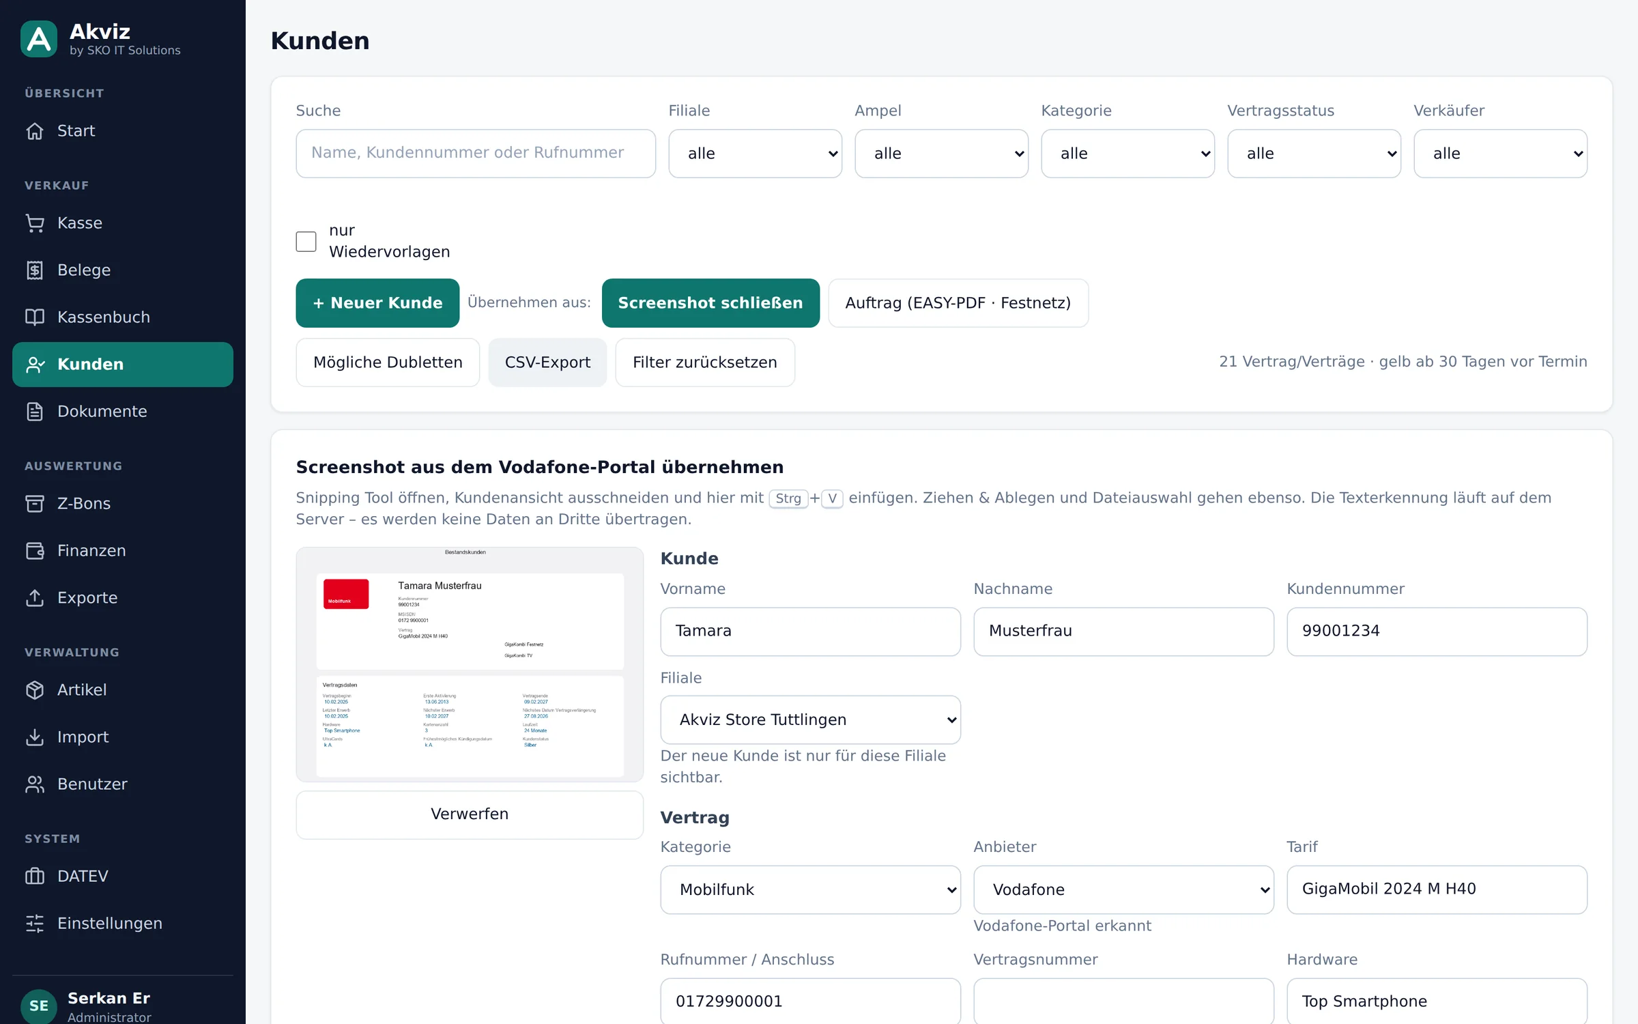Click the Nachname field containing Musterfrau
Viewport: 1638px width, 1024px height.
point(1123,631)
